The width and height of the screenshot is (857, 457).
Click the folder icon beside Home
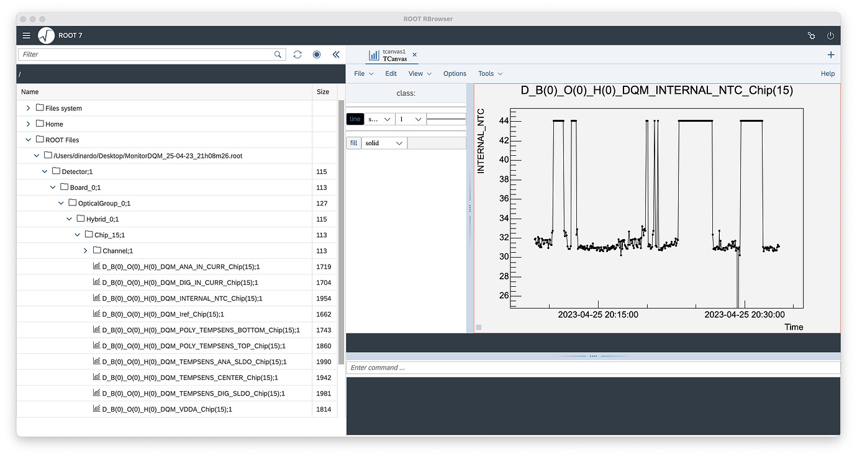click(x=40, y=124)
